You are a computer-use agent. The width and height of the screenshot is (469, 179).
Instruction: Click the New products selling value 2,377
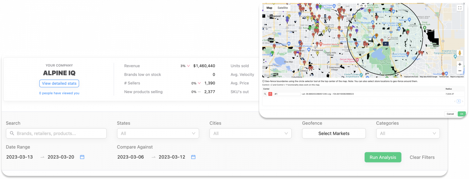[x=210, y=92]
